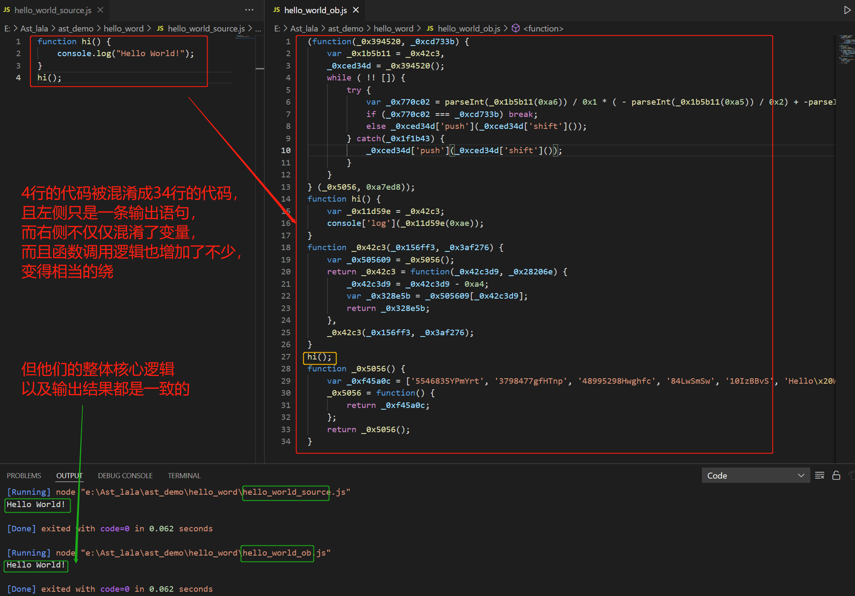Click the 'hi();' call in left editor

tap(49, 78)
